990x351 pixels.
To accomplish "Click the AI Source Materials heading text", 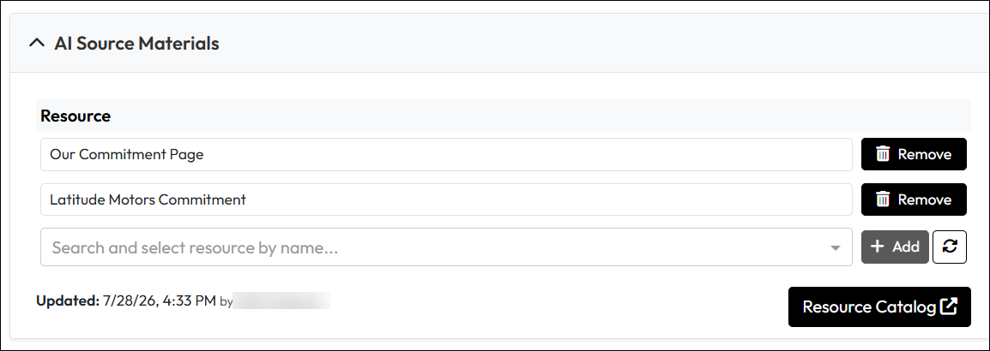I will click(136, 44).
